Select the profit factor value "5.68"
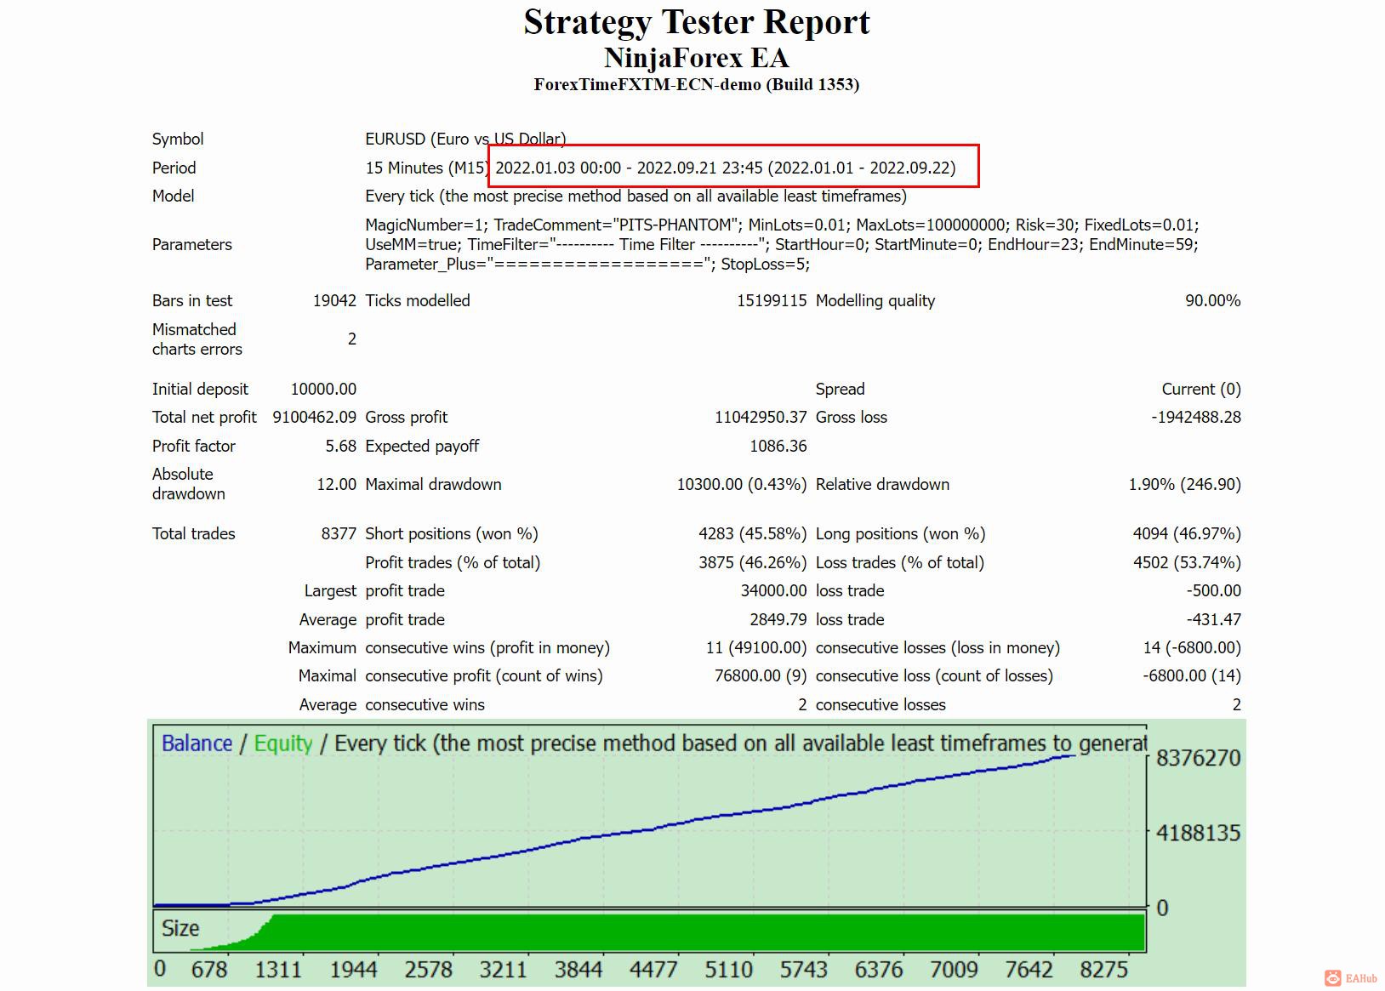 pyautogui.click(x=341, y=446)
